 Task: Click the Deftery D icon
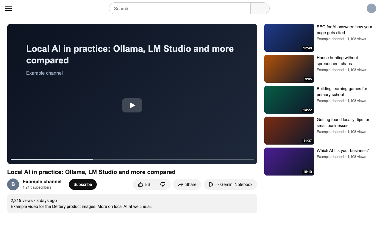[211, 184]
